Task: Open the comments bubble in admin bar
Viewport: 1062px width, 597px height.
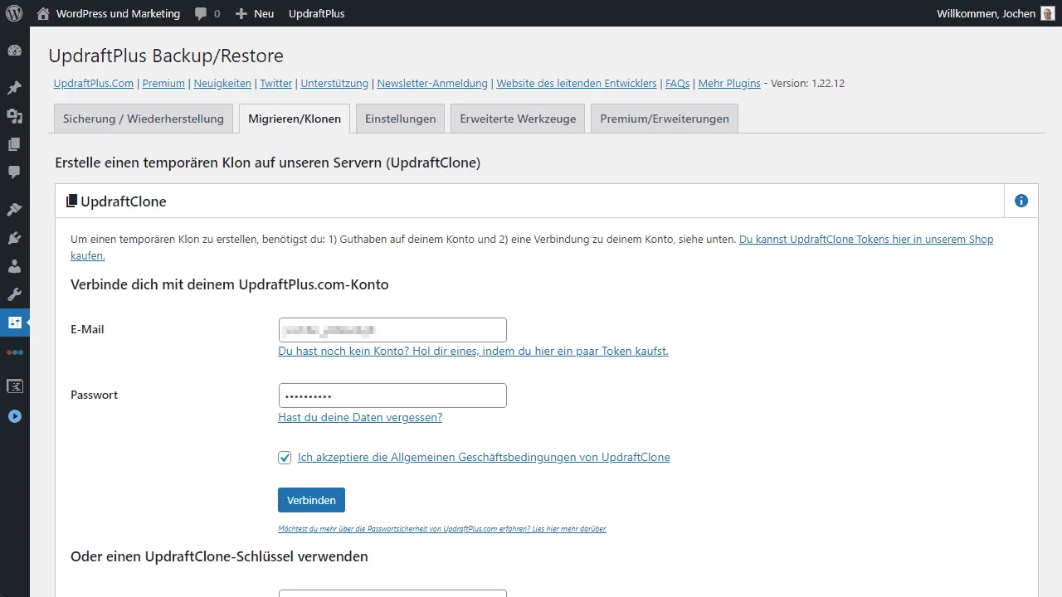Action: pyautogui.click(x=201, y=14)
